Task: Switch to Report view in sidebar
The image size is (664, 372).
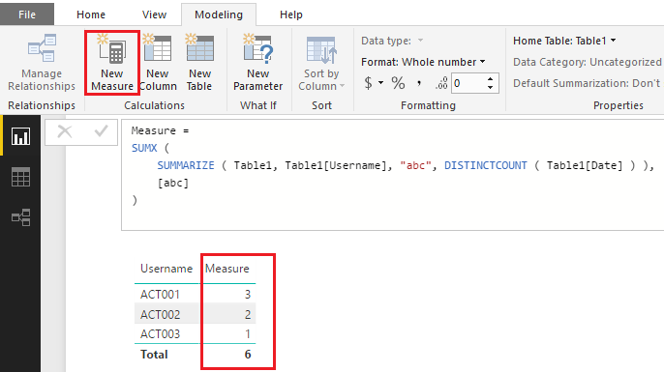Action: (20, 136)
